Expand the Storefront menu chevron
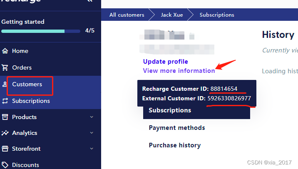 92,149
